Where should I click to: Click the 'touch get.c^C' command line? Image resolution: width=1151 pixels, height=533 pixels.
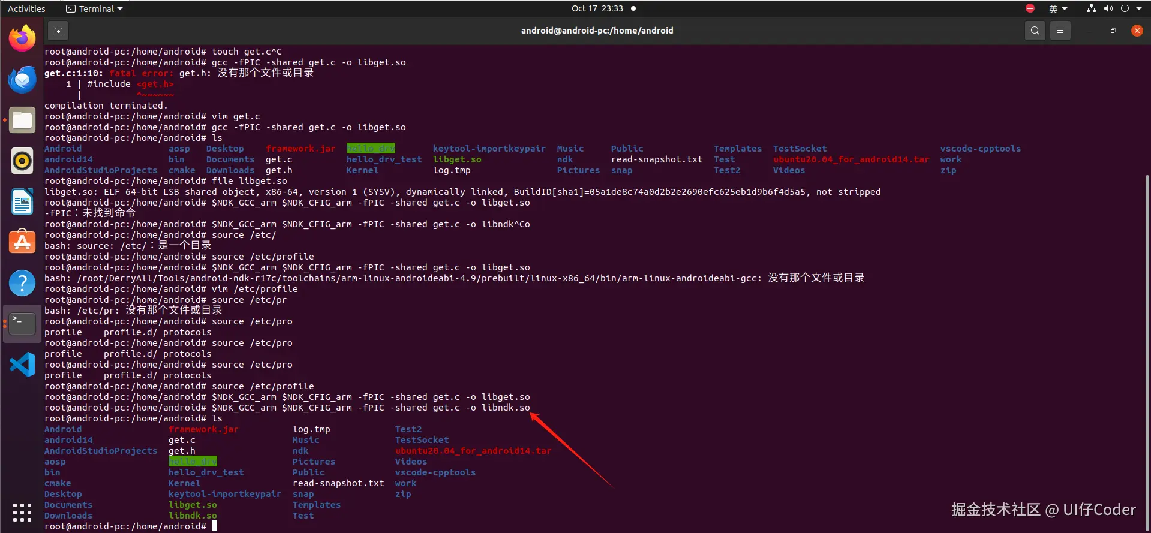click(x=163, y=52)
